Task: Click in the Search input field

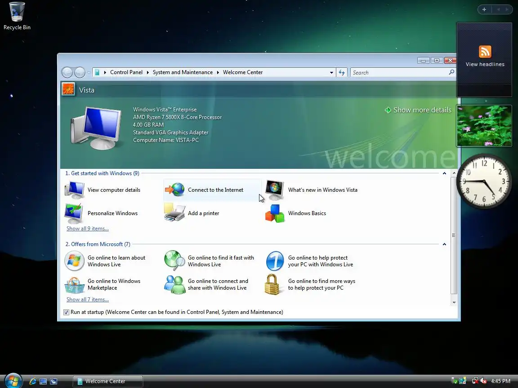Action: point(399,73)
